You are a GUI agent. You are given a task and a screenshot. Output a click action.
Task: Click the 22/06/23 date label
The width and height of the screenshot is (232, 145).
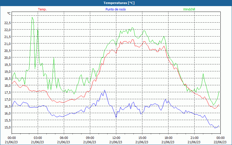pyautogui.click(x=220, y=142)
